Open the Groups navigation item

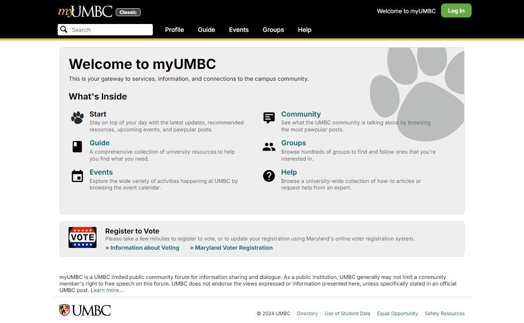[273, 30]
